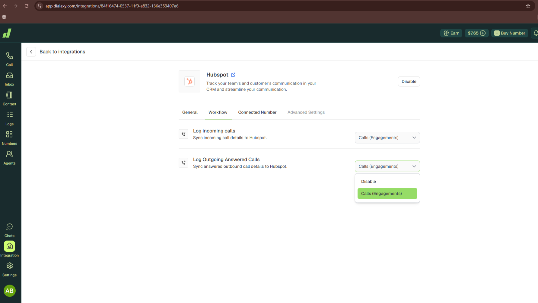Collapse the Log Outgoing Answered Calls dropdown
This screenshot has height=303, width=538.
point(387,166)
